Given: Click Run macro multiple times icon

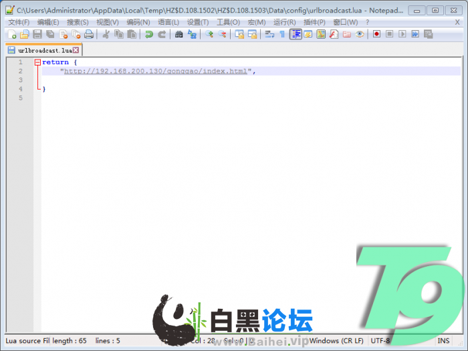Looking at the screenshot, I should 415,34.
